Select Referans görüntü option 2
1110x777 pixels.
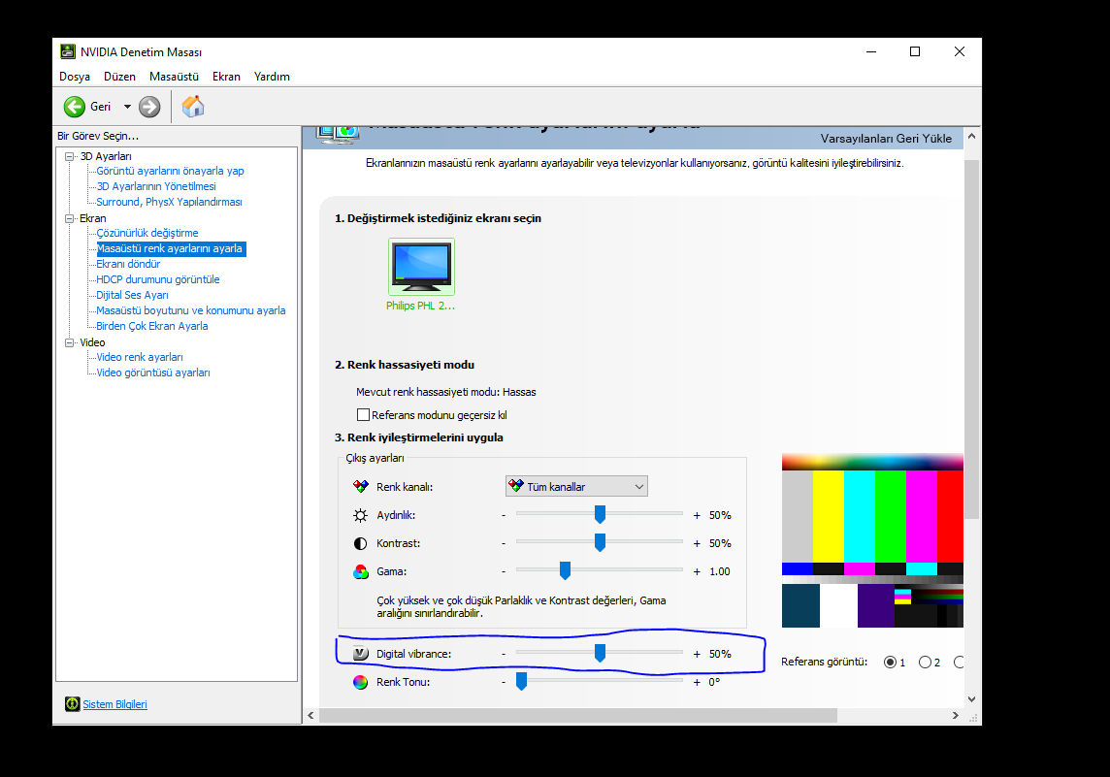click(925, 663)
